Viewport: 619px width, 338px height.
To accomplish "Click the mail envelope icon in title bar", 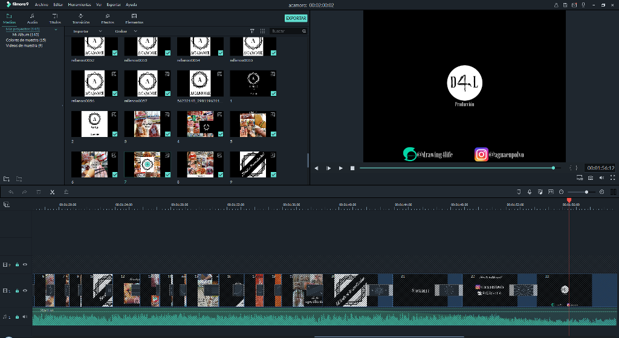I will (x=574, y=5).
